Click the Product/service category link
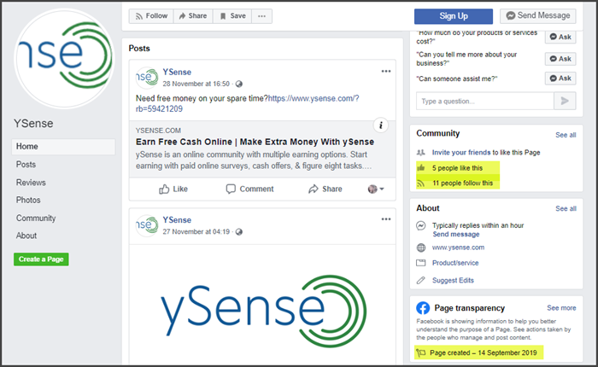Viewport: 598px width, 367px height. [x=455, y=263]
